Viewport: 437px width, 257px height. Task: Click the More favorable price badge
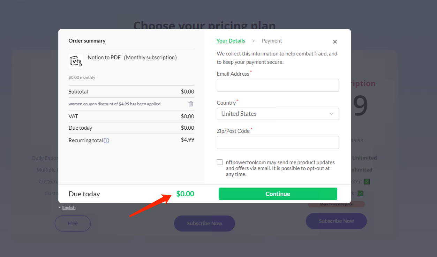pyautogui.click(x=336, y=204)
